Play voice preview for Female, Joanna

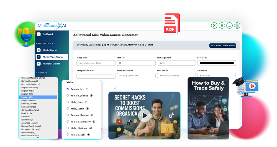click(91, 96)
